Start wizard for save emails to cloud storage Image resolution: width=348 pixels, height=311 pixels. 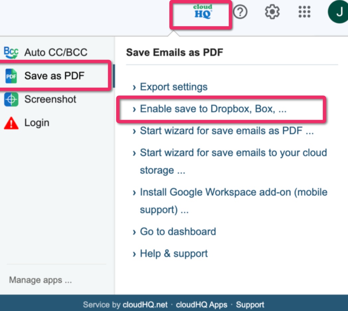[233, 161]
